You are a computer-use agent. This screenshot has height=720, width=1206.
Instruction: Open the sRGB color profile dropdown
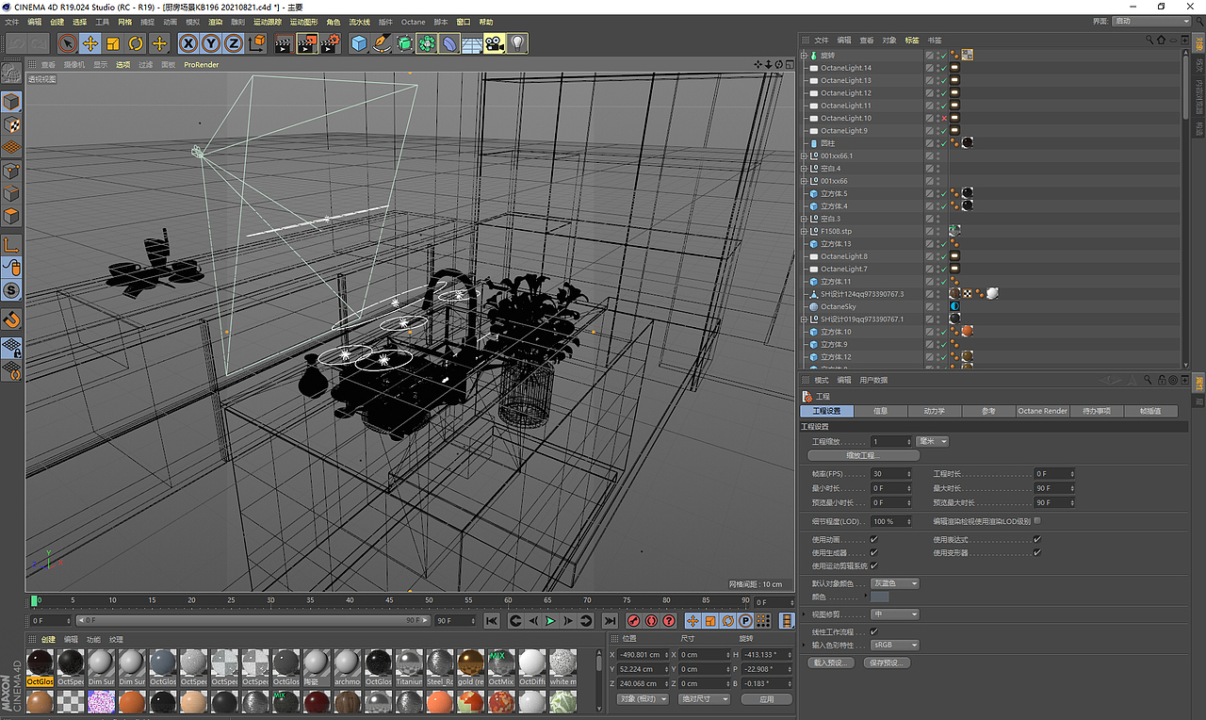tap(894, 646)
